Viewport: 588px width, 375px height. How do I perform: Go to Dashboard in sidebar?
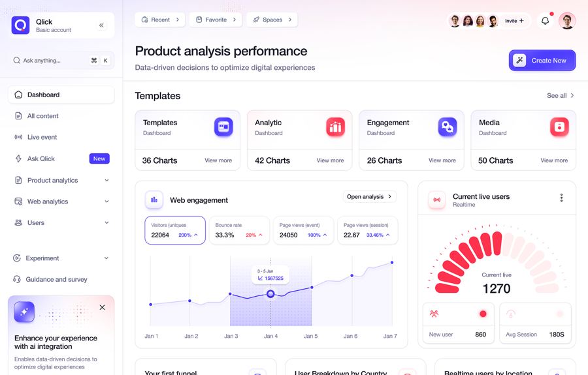tap(61, 95)
